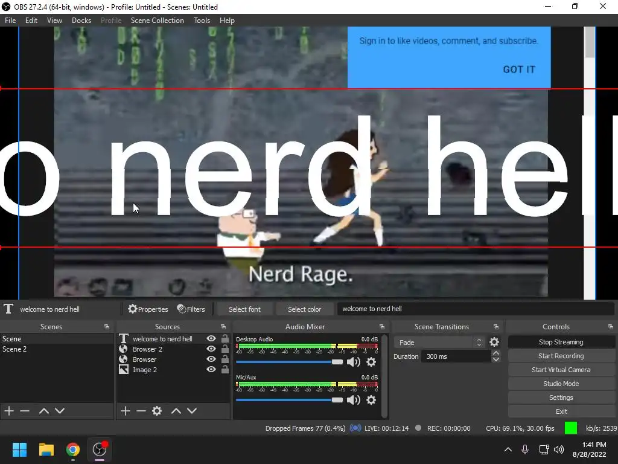Screen dimensions: 618x464
Task: Open source properties gear in Sources panel
Action: tap(157, 411)
